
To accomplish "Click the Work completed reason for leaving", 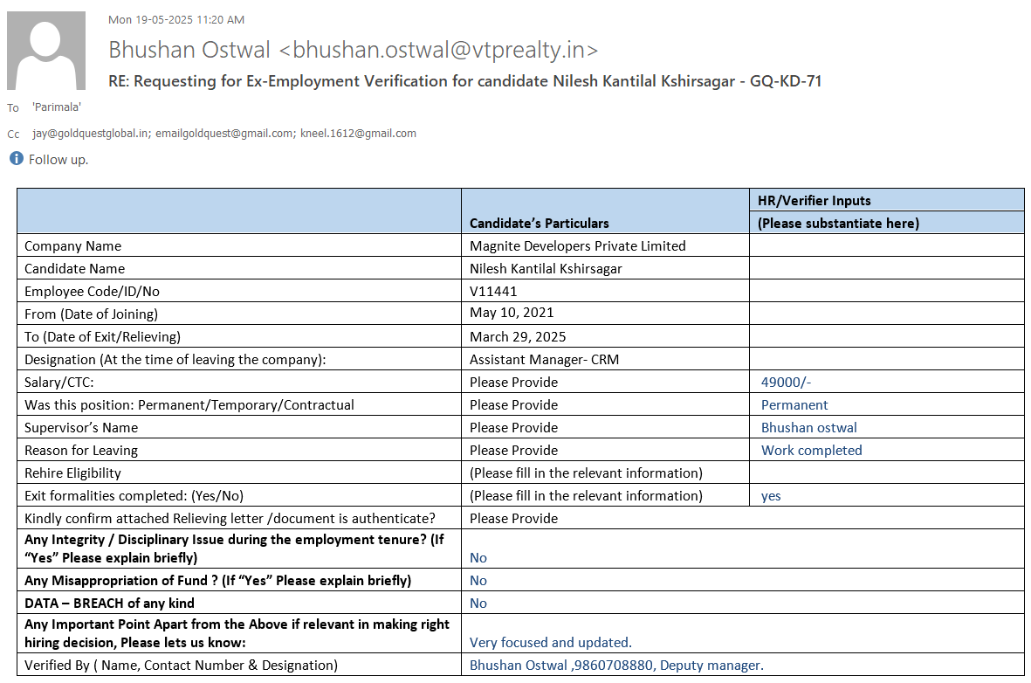I will click(811, 450).
